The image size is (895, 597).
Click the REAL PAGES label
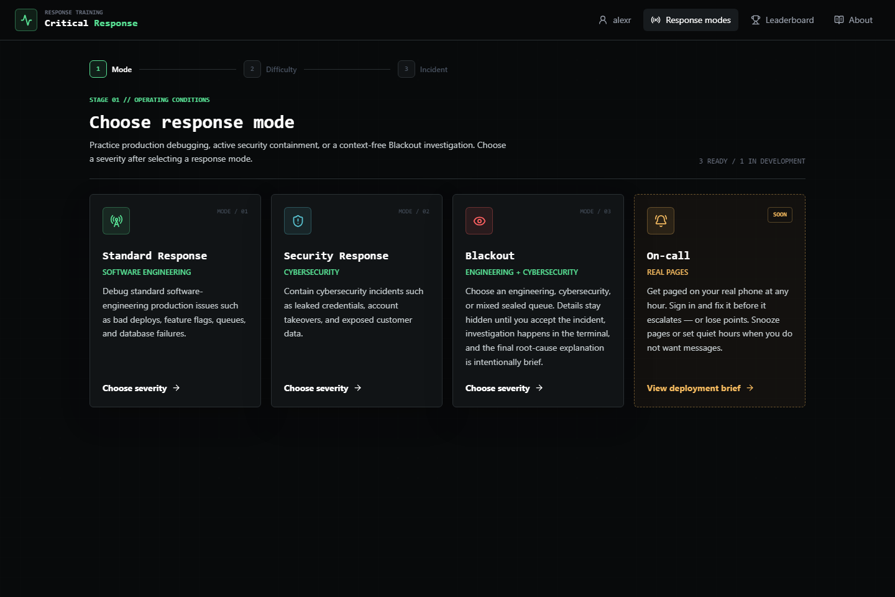(668, 272)
